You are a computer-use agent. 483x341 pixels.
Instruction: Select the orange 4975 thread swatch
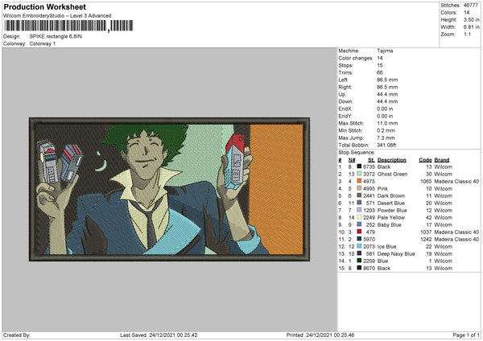[x=359, y=181]
